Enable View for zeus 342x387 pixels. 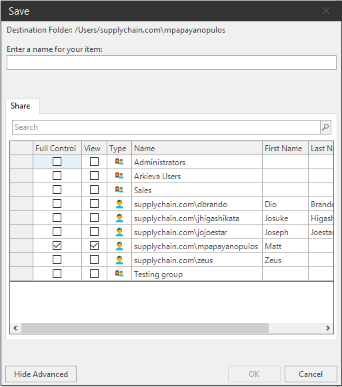[x=94, y=260]
